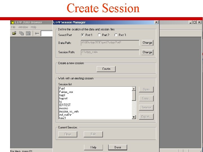Click the Done button
Viewport: 203px width, 152px height.
[x=118, y=147]
